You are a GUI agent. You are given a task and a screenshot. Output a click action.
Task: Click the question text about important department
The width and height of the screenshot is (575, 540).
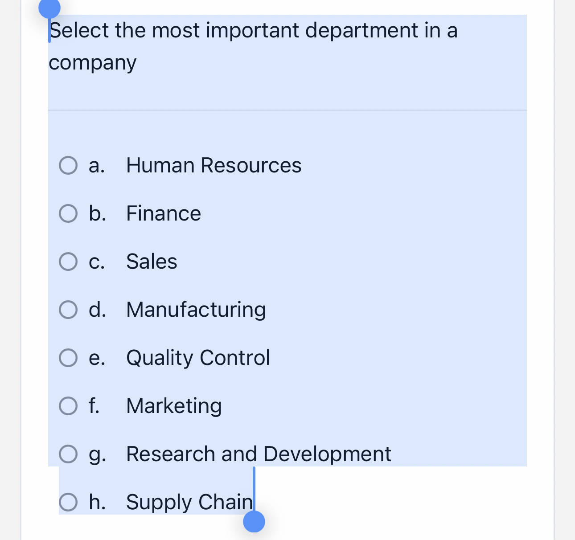(x=253, y=46)
